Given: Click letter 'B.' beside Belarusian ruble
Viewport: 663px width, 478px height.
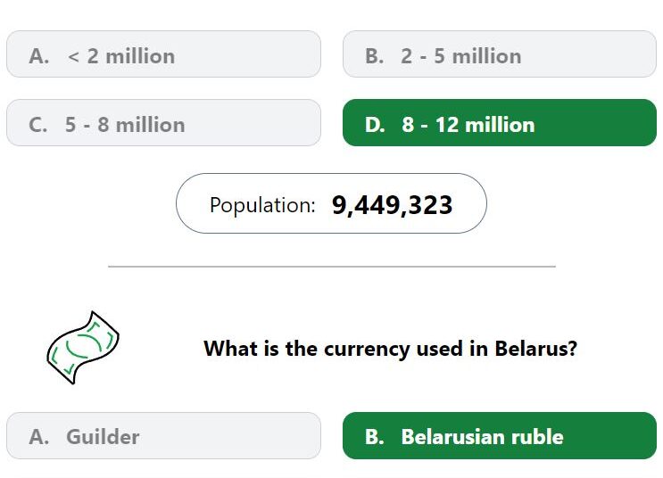Looking at the screenshot, I should (x=375, y=437).
